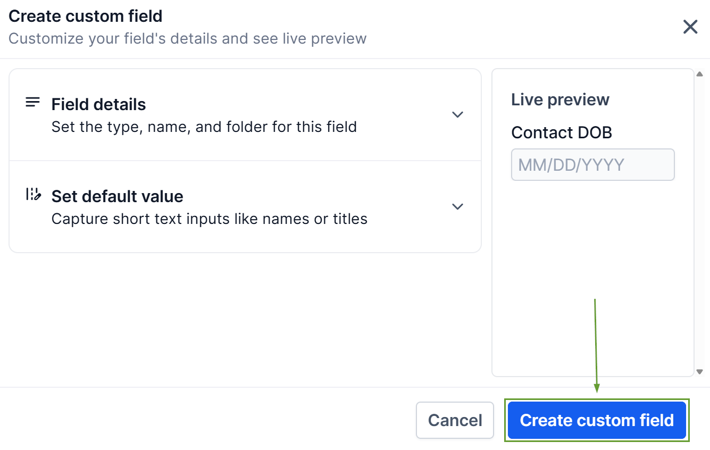Click the scrollbar up arrow
This screenshot has width=710, height=450.
(700, 74)
